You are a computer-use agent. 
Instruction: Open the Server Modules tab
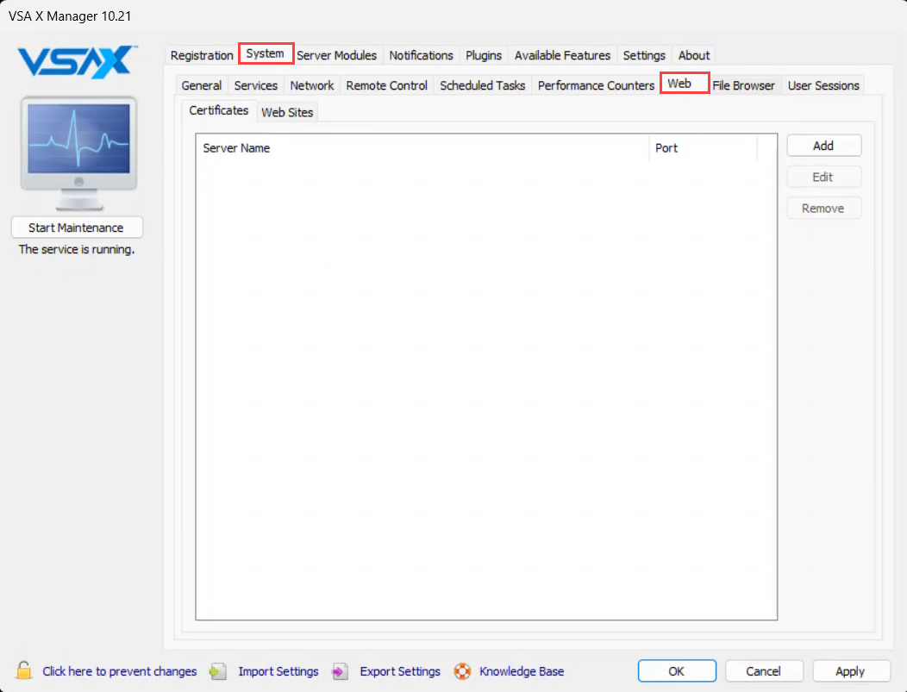pos(336,55)
